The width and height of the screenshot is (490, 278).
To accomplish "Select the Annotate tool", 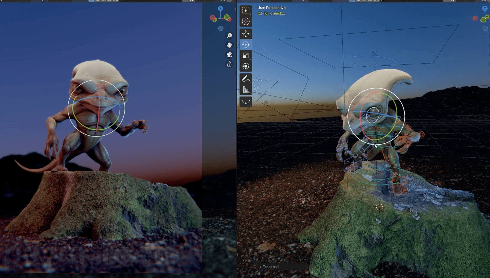I will (x=246, y=79).
